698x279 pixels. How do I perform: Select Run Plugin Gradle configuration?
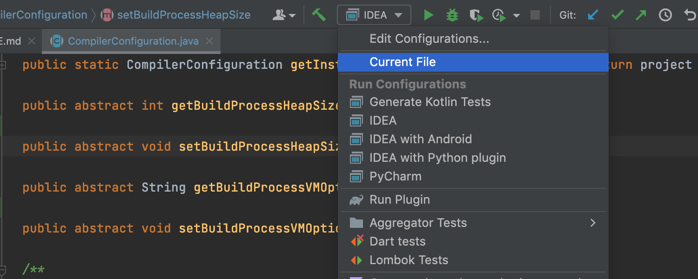coord(399,199)
